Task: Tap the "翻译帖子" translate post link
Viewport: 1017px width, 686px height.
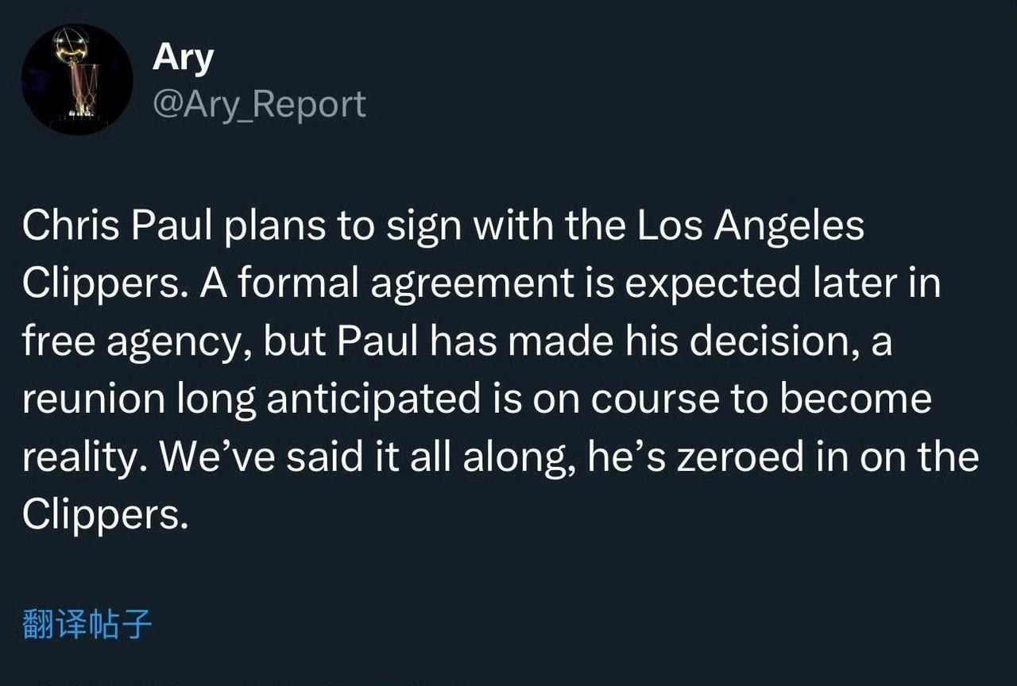Action: click(x=87, y=625)
